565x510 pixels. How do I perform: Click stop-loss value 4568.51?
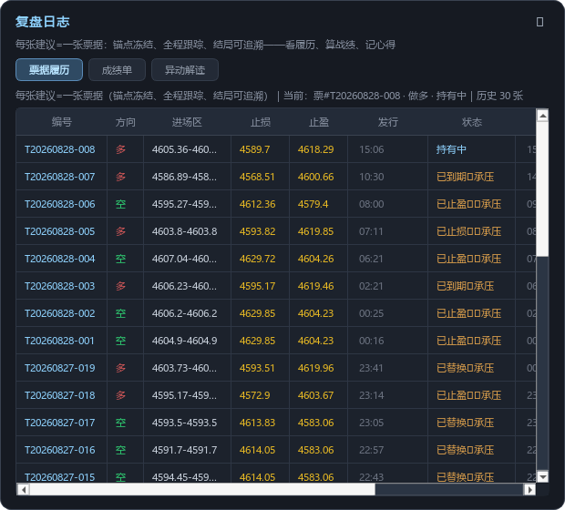pos(257,177)
